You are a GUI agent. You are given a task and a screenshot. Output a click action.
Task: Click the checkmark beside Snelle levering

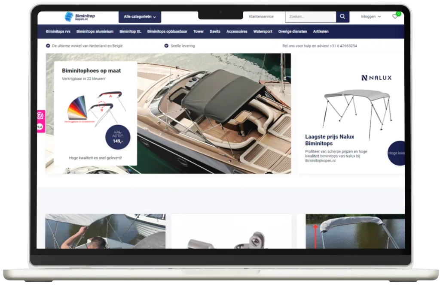[166, 45]
